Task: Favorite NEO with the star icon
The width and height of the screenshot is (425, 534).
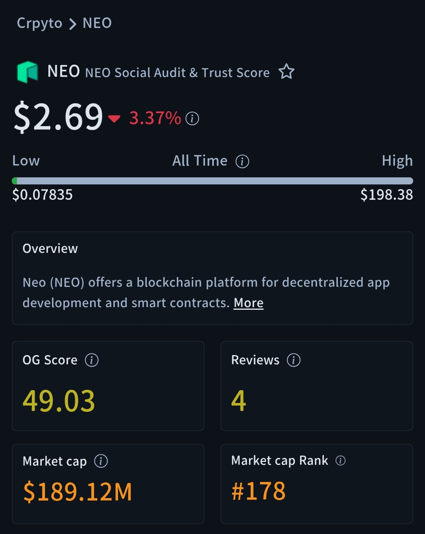Action: click(286, 72)
